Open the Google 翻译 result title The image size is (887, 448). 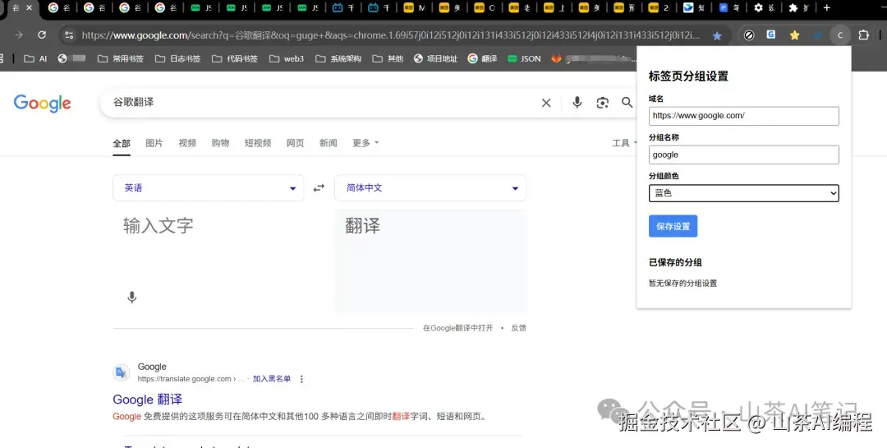148,400
